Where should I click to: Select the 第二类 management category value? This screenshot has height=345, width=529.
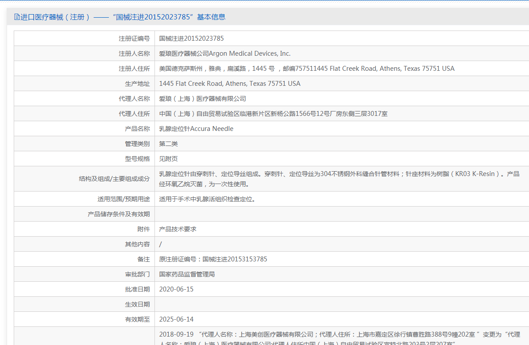pos(168,144)
